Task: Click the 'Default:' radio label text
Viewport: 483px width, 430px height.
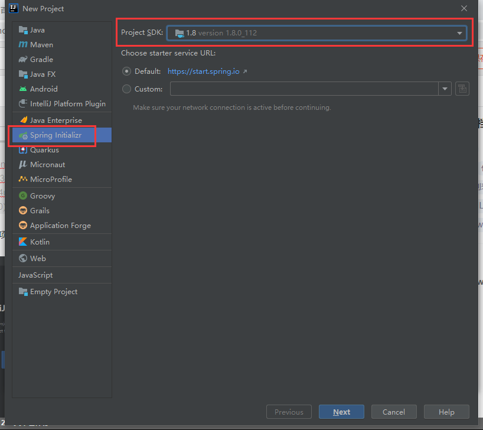Action: [148, 71]
